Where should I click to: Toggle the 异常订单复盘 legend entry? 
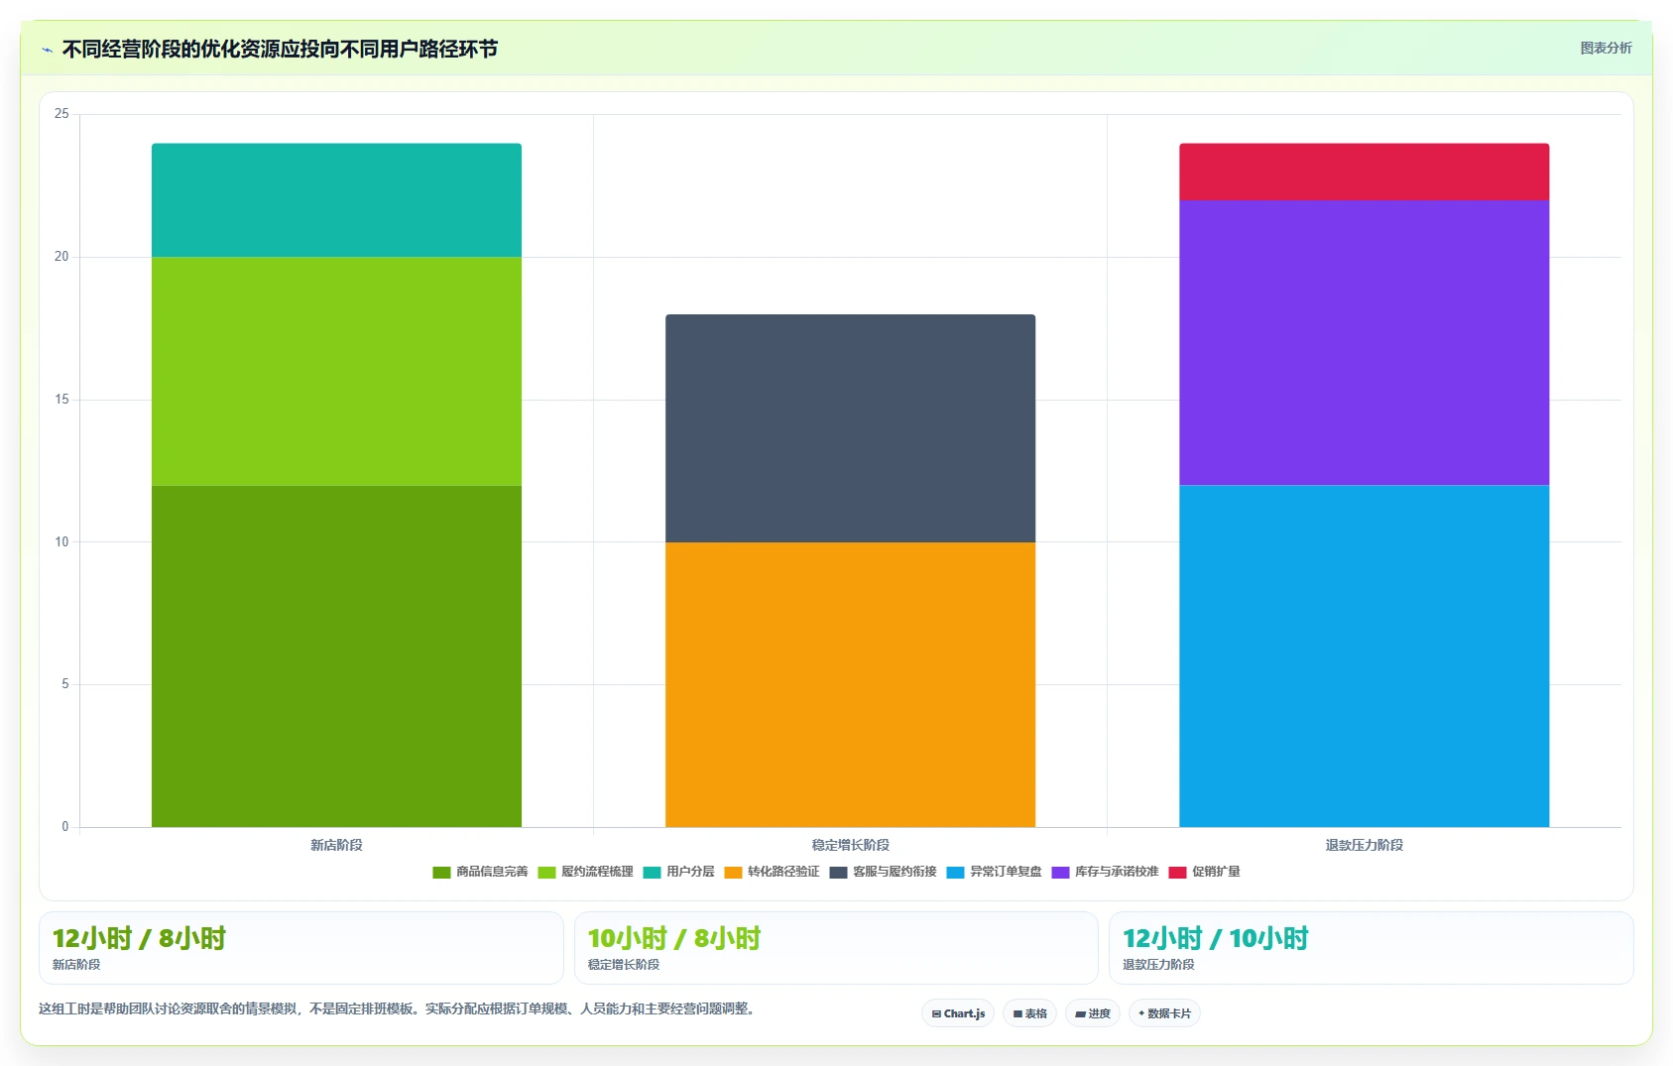coord(994,873)
